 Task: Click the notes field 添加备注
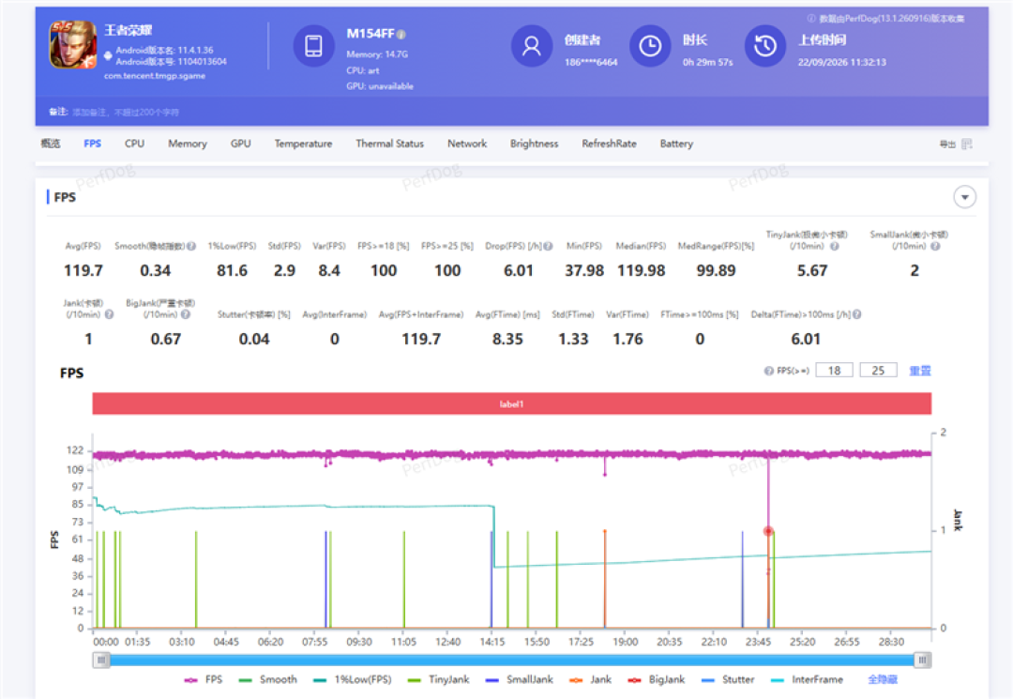coord(126,113)
